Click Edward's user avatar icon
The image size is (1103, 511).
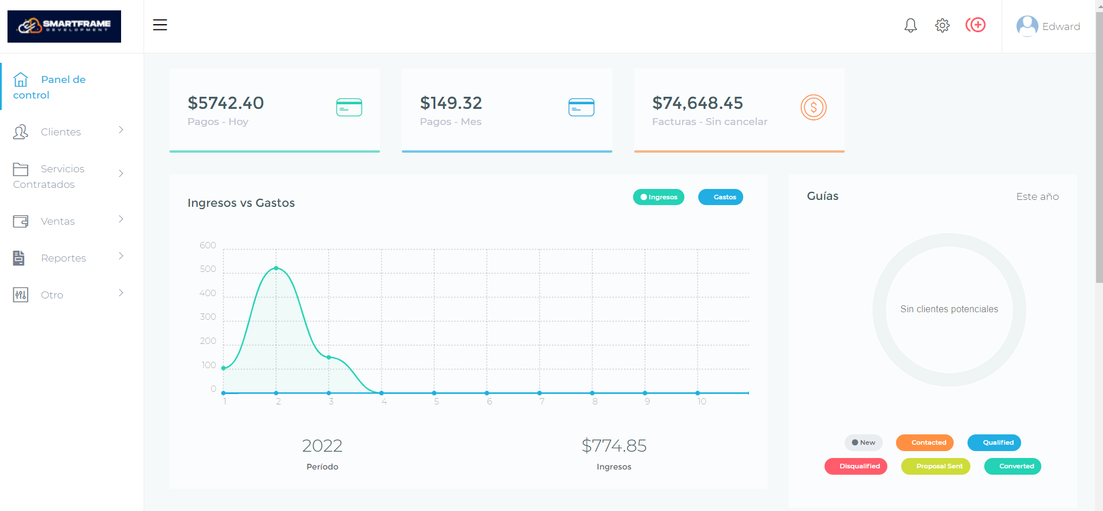coord(1027,26)
